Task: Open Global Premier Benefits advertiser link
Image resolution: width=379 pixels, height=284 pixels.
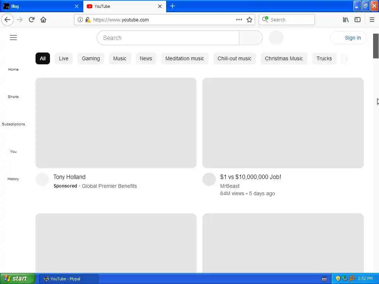Action: [109, 186]
